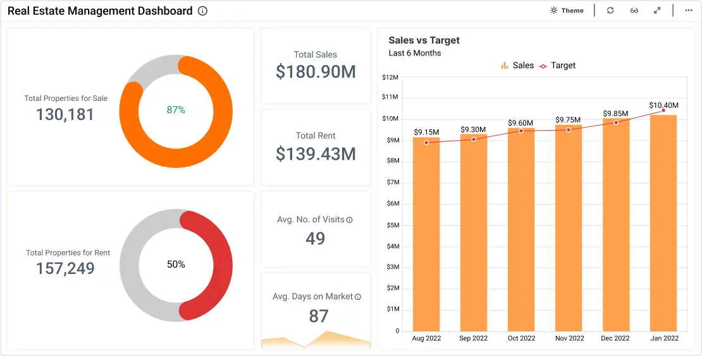
Task: Select the Total Rent $139.43M card
Action: click(x=316, y=148)
